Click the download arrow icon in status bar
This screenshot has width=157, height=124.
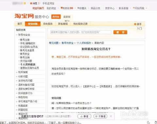(156, 122)
